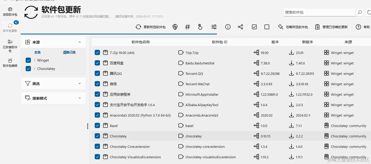Sort by 版本 column header
This screenshot has width=371, height=164.
point(275,42)
